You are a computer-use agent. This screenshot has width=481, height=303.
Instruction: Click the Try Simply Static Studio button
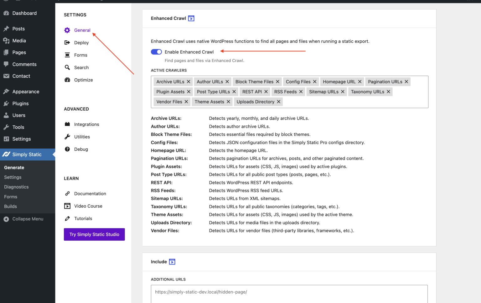(94, 234)
